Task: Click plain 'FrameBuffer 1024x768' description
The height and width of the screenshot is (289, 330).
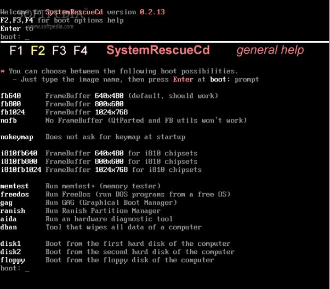Action: tap(87, 112)
